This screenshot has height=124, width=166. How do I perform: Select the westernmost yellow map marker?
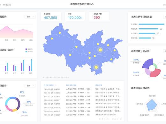pyautogui.click(x=52, y=38)
